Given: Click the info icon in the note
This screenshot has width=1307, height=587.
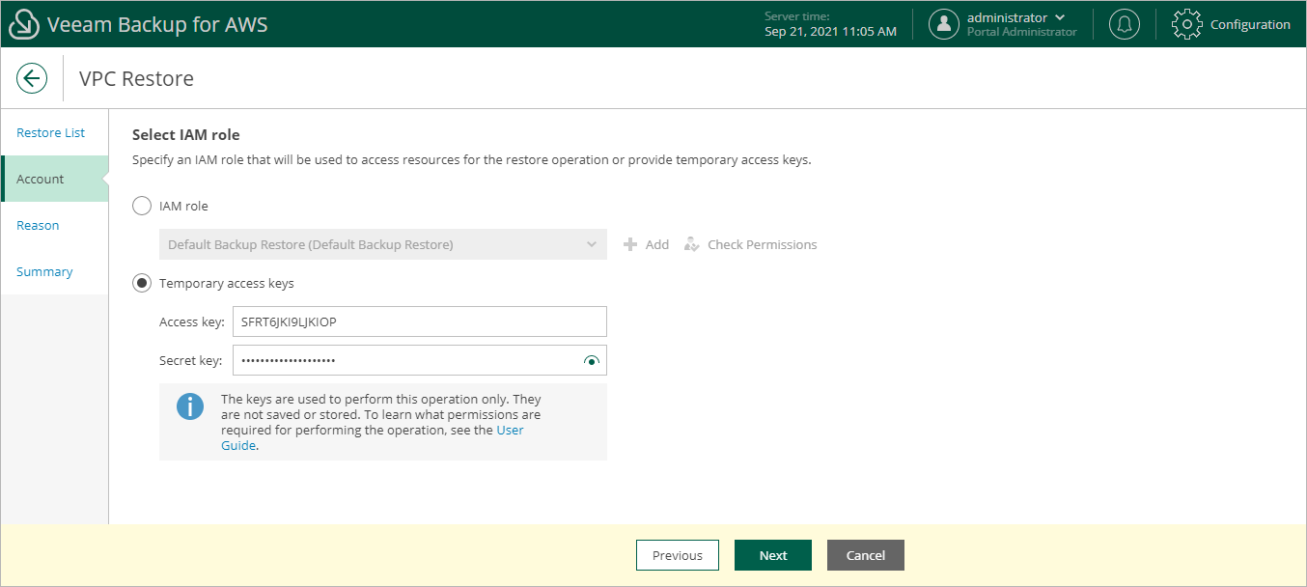Looking at the screenshot, I should [190, 405].
